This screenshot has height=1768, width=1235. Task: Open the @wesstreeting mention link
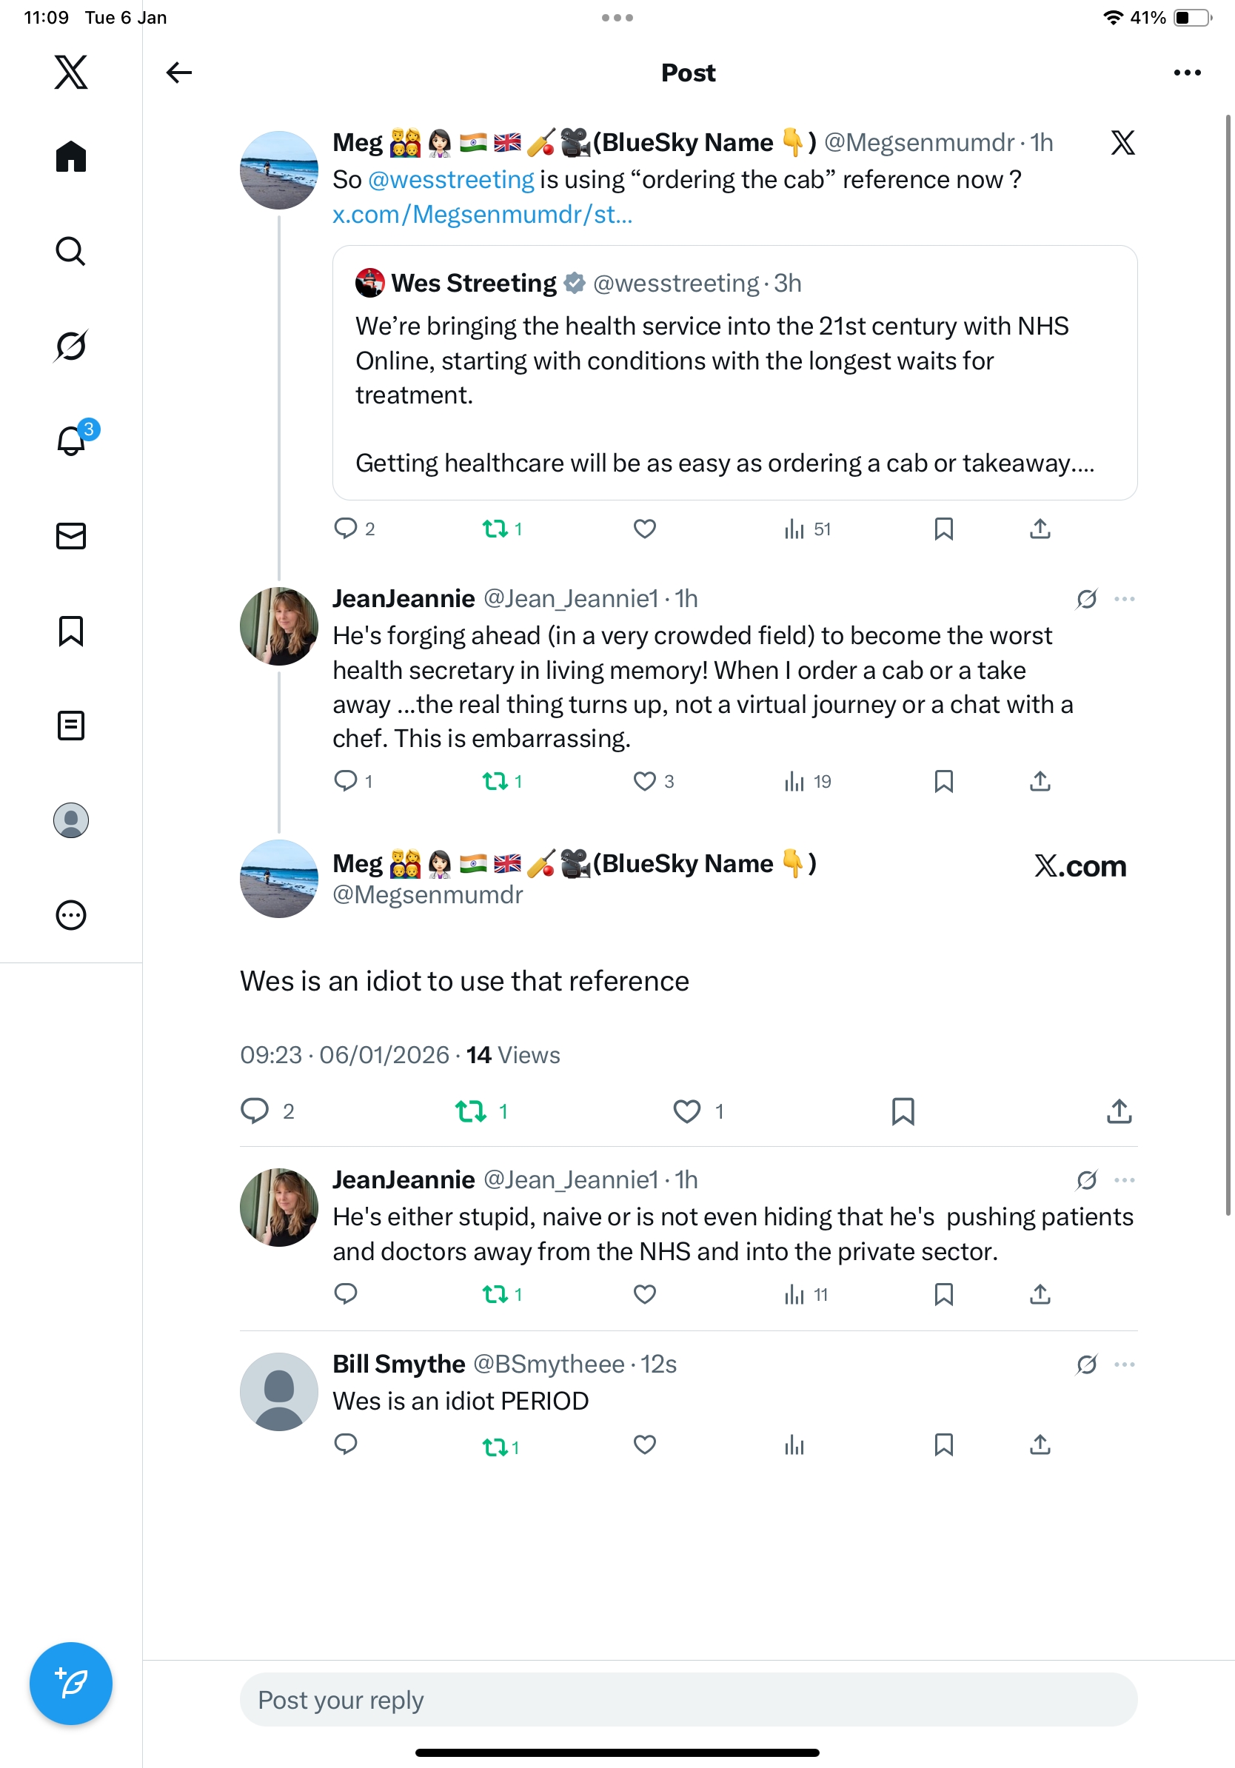451,180
